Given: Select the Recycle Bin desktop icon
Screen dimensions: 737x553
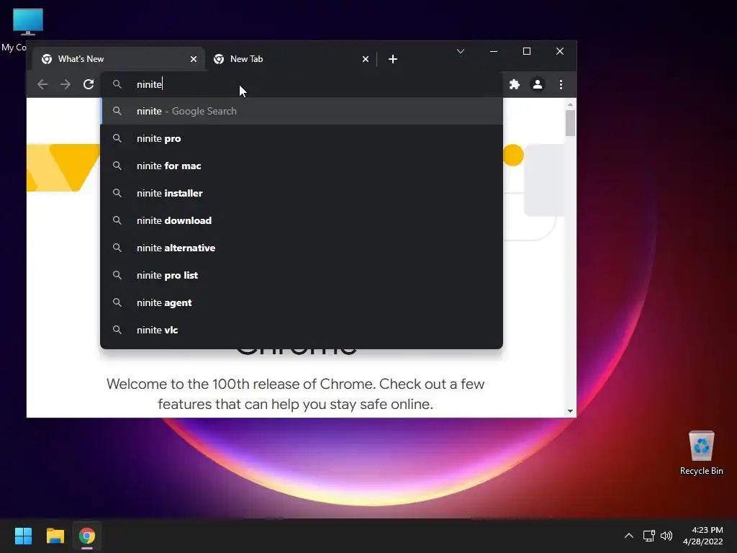Looking at the screenshot, I should tap(701, 452).
